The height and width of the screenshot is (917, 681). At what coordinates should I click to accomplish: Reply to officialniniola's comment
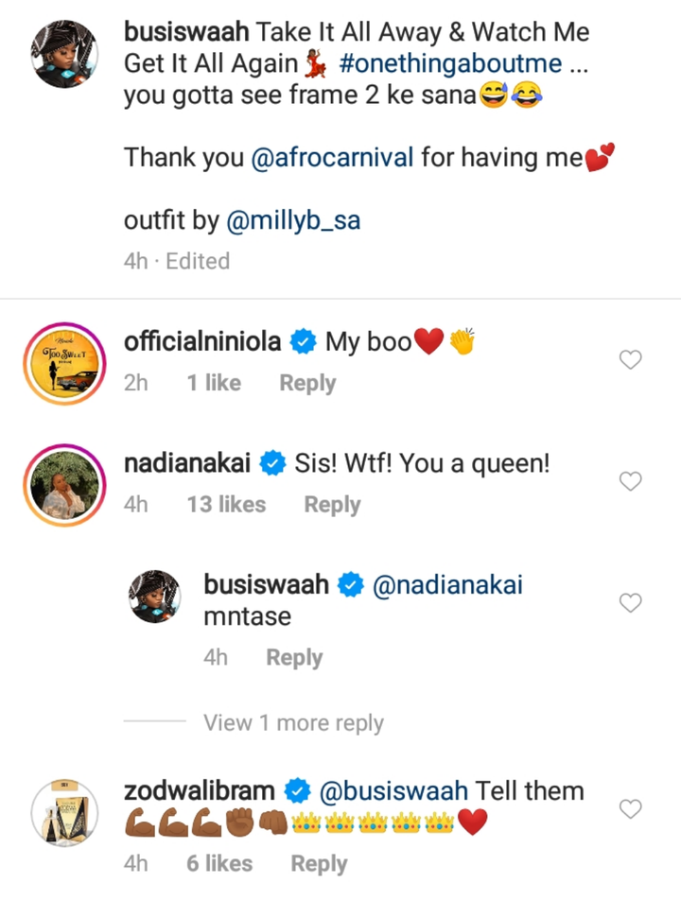(x=307, y=383)
